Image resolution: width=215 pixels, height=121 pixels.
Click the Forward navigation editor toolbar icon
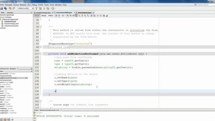point(63,15)
